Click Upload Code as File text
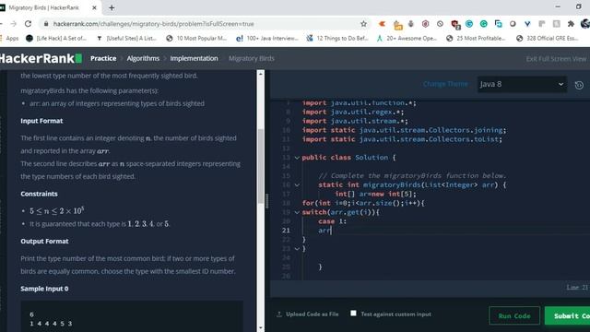This screenshot has height=332, width=590. (312, 314)
